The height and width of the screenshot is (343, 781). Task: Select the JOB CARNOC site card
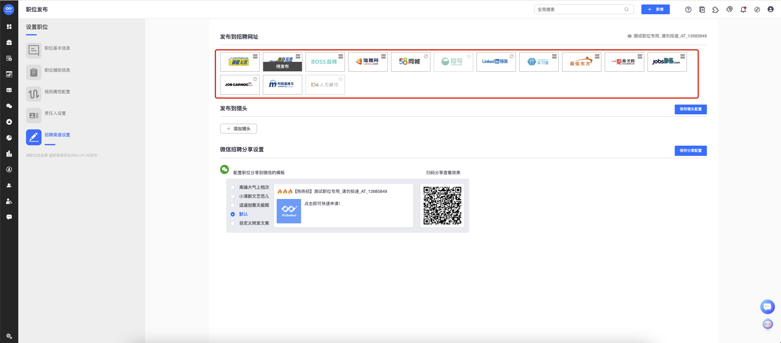(x=240, y=85)
